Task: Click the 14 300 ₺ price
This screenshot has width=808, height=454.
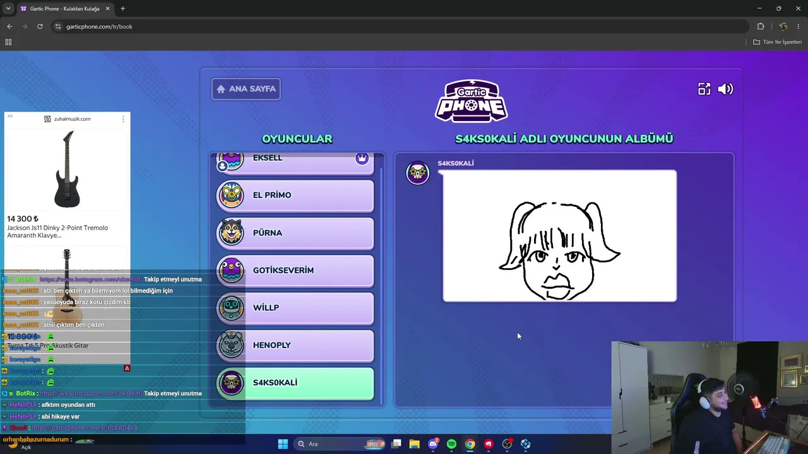Action: [23, 219]
